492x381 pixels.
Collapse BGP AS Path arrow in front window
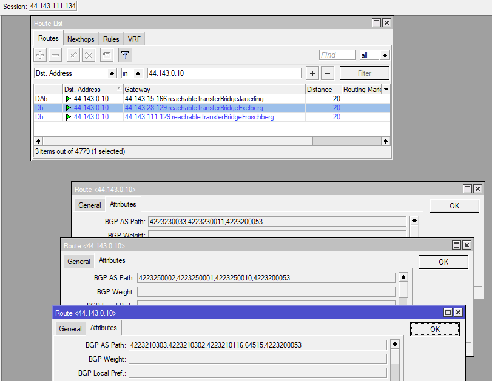[395, 344]
